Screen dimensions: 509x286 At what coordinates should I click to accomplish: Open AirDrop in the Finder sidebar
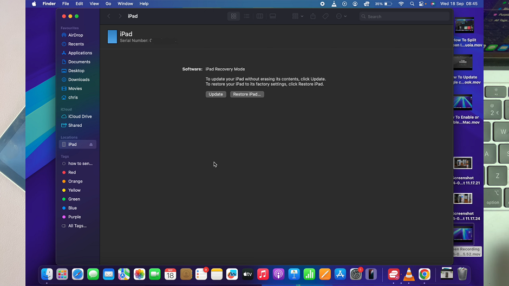click(x=75, y=35)
